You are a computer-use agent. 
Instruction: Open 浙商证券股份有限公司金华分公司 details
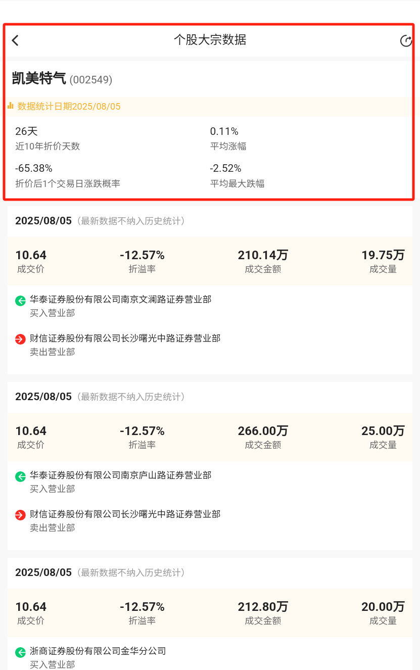[98, 651]
